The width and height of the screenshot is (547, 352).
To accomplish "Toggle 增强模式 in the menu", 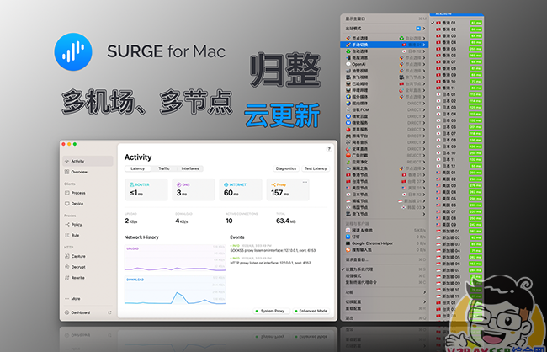I will click(385, 276).
